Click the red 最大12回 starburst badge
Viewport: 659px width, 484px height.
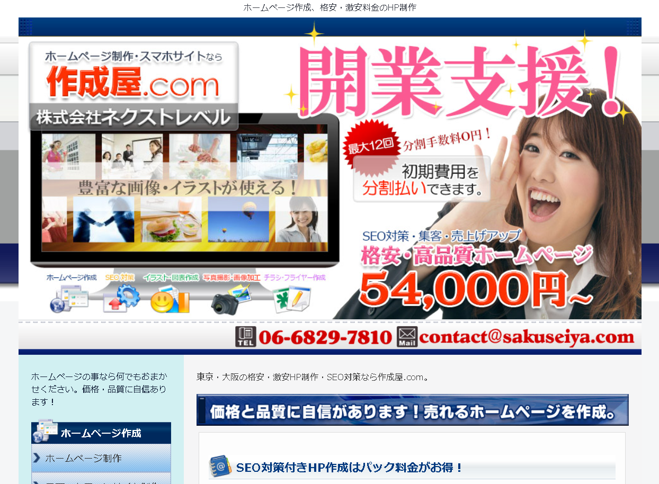(370, 146)
